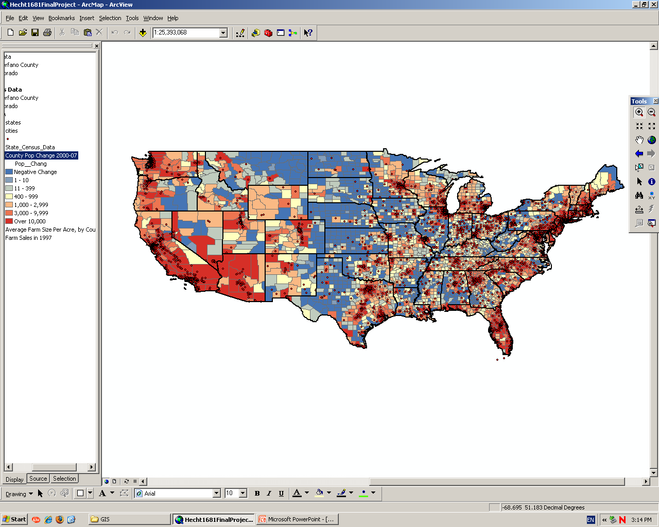Expand the Arial font name dropdown
The image size is (659, 527).
216,494
